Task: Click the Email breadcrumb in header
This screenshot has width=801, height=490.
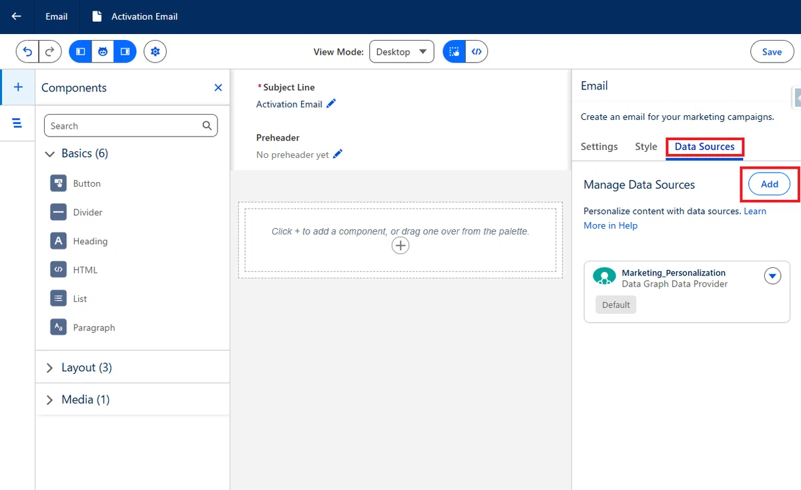Action: [x=56, y=17]
